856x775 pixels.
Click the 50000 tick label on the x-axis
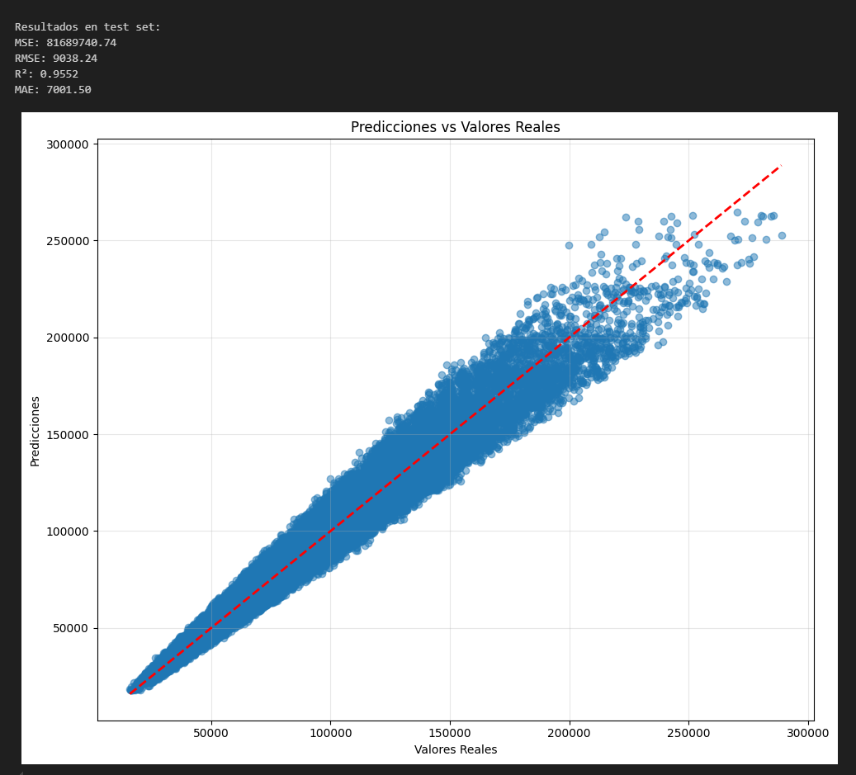(x=211, y=732)
